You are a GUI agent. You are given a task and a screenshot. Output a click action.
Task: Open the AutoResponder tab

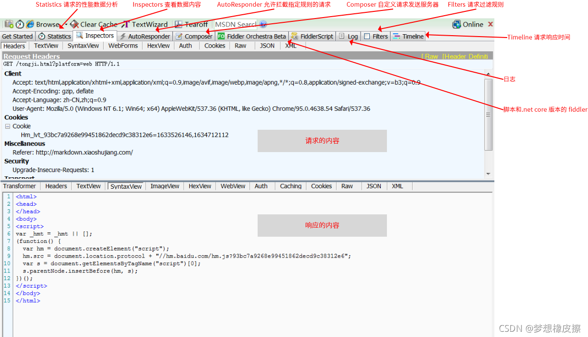(x=145, y=36)
